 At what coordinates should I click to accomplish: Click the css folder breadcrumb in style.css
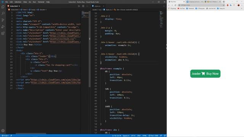point(100,10)
